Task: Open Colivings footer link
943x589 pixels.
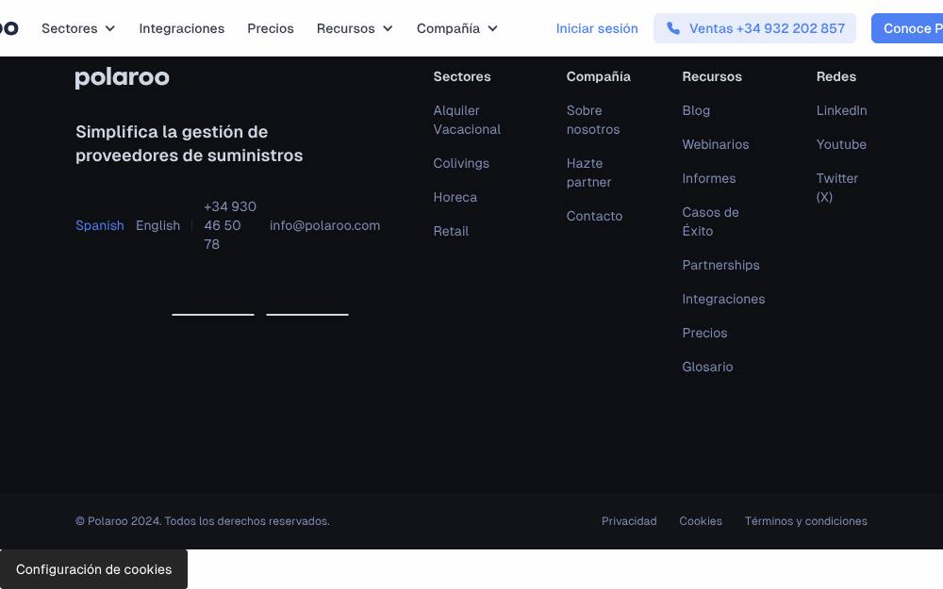Action: pyautogui.click(x=461, y=163)
